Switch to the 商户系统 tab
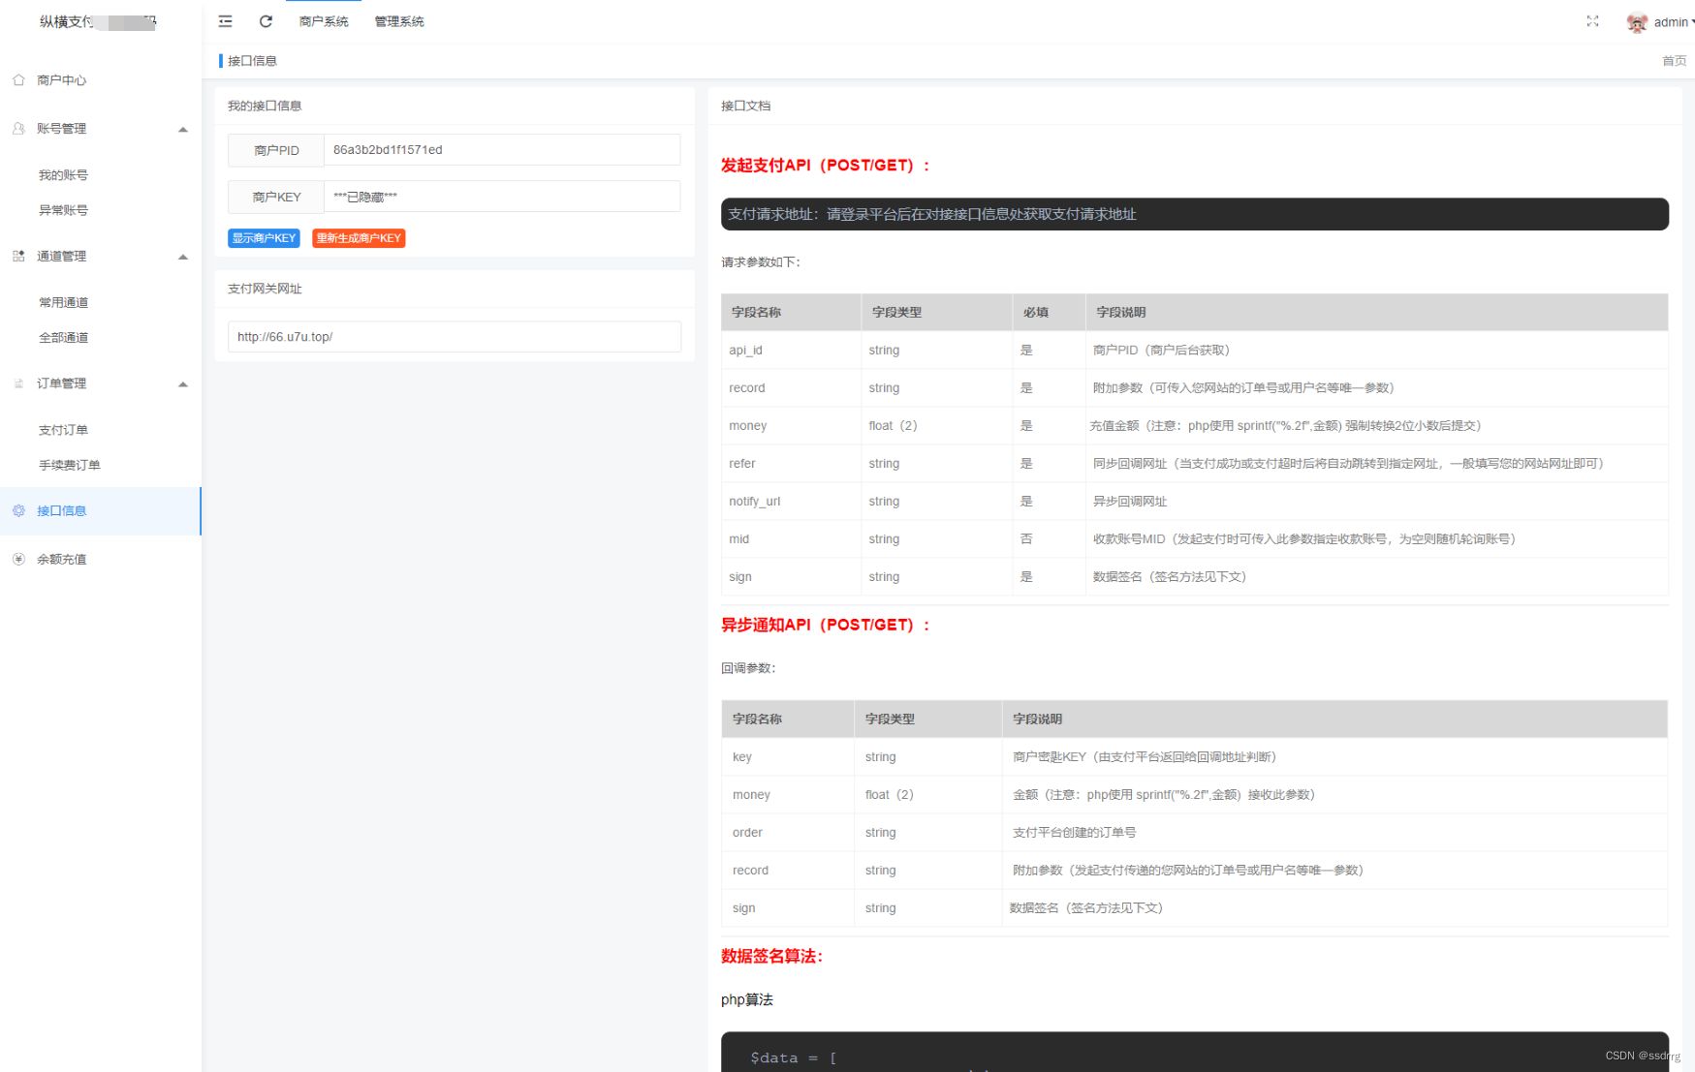 (x=324, y=21)
